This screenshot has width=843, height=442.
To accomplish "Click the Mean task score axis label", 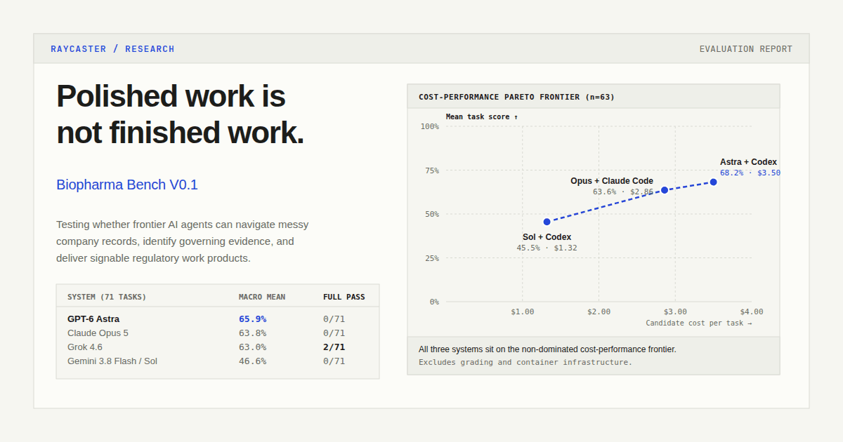I will point(482,116).
